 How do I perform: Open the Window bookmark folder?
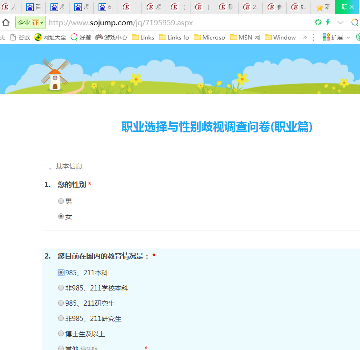pyautogui.click(x=280, y=38)
